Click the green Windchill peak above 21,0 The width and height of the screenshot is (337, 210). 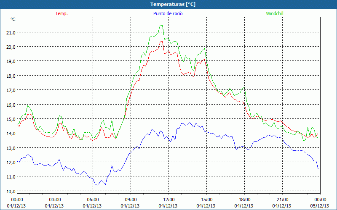pyautogui.click(x=161, y=25)
